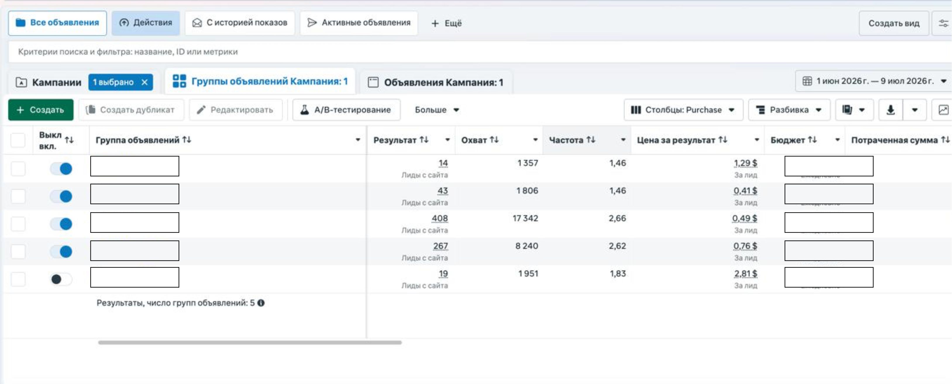Click cost per result 2,81 $
The width and height of the screenshot is (952, 384).
[x=746, y=274]
